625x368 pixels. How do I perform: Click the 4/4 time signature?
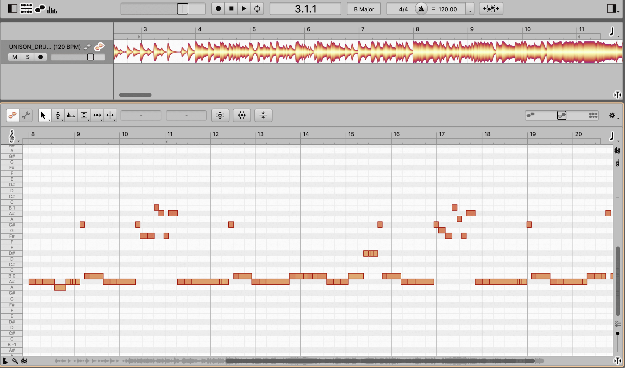tap(403, 9)
